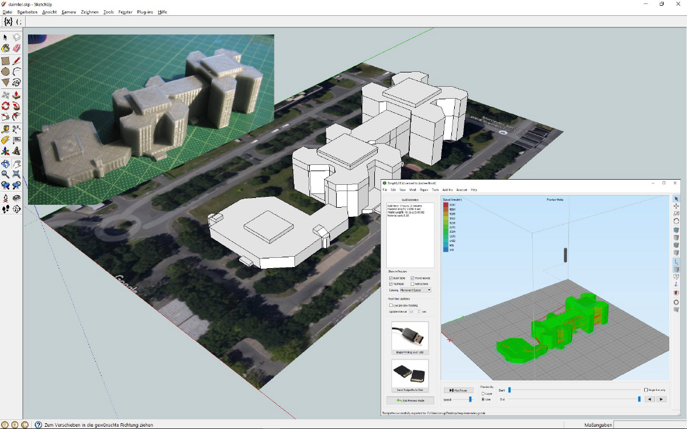Image resolution: width=687 pixels, height=429 pixels.
Task: Click the Protractor tool icon
Action: pyautogui.click(x=5, y=140)
